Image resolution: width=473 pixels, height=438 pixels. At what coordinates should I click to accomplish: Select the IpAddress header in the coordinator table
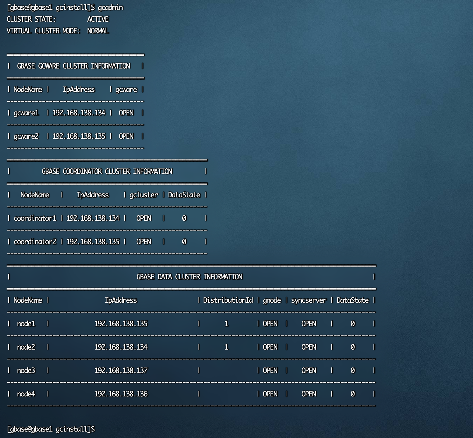93,195
